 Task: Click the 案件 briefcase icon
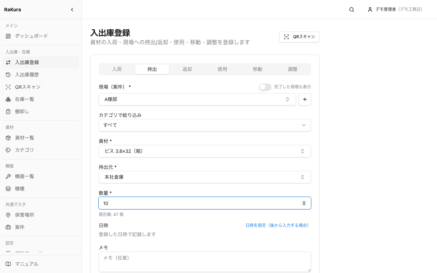coord(8,227)
